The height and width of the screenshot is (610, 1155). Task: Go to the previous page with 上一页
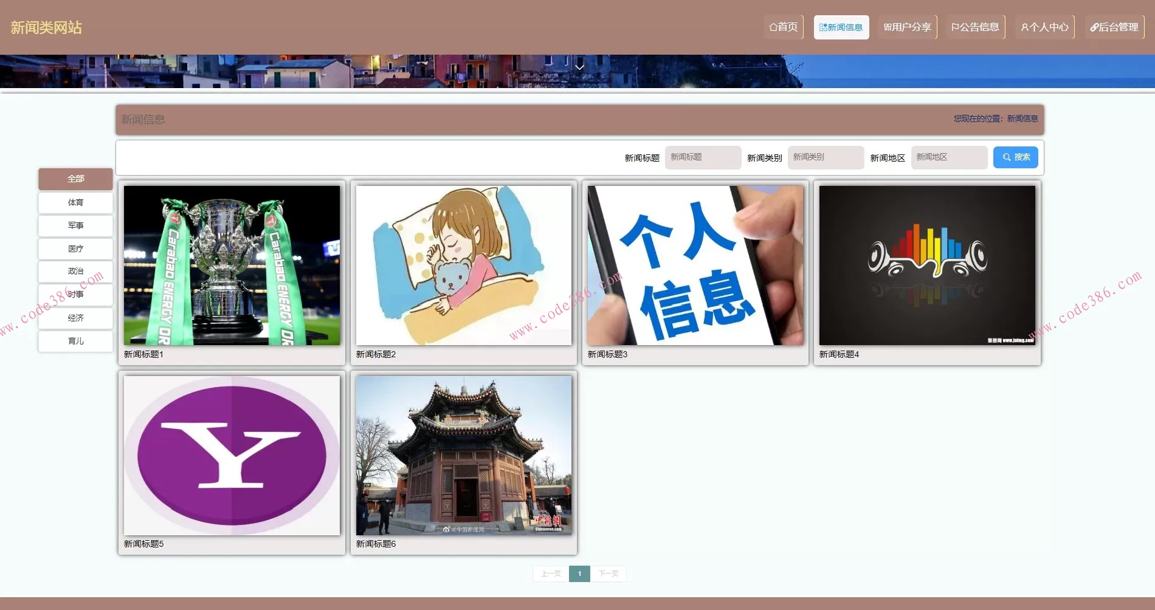(551, 574)
